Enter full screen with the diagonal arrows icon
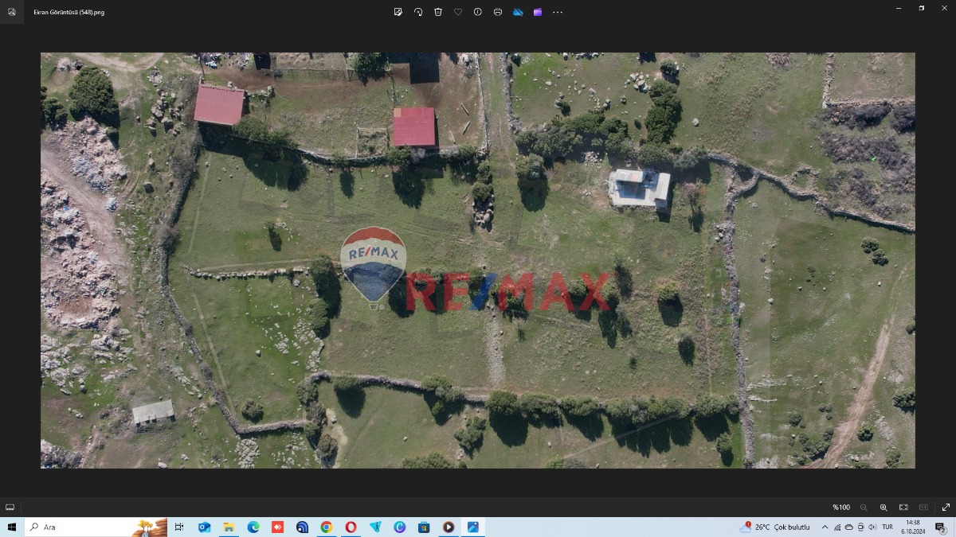The height and width of the screenshot is (537, 956). 946,507
